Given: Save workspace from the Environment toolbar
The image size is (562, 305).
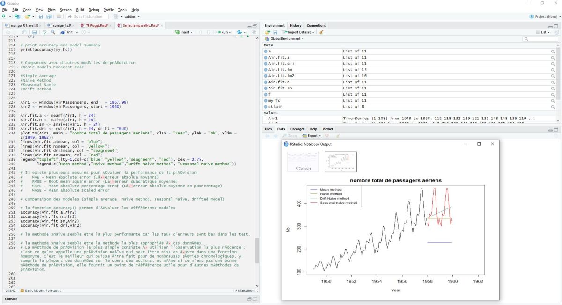Looking at the screenshot, I should [275, 32].
